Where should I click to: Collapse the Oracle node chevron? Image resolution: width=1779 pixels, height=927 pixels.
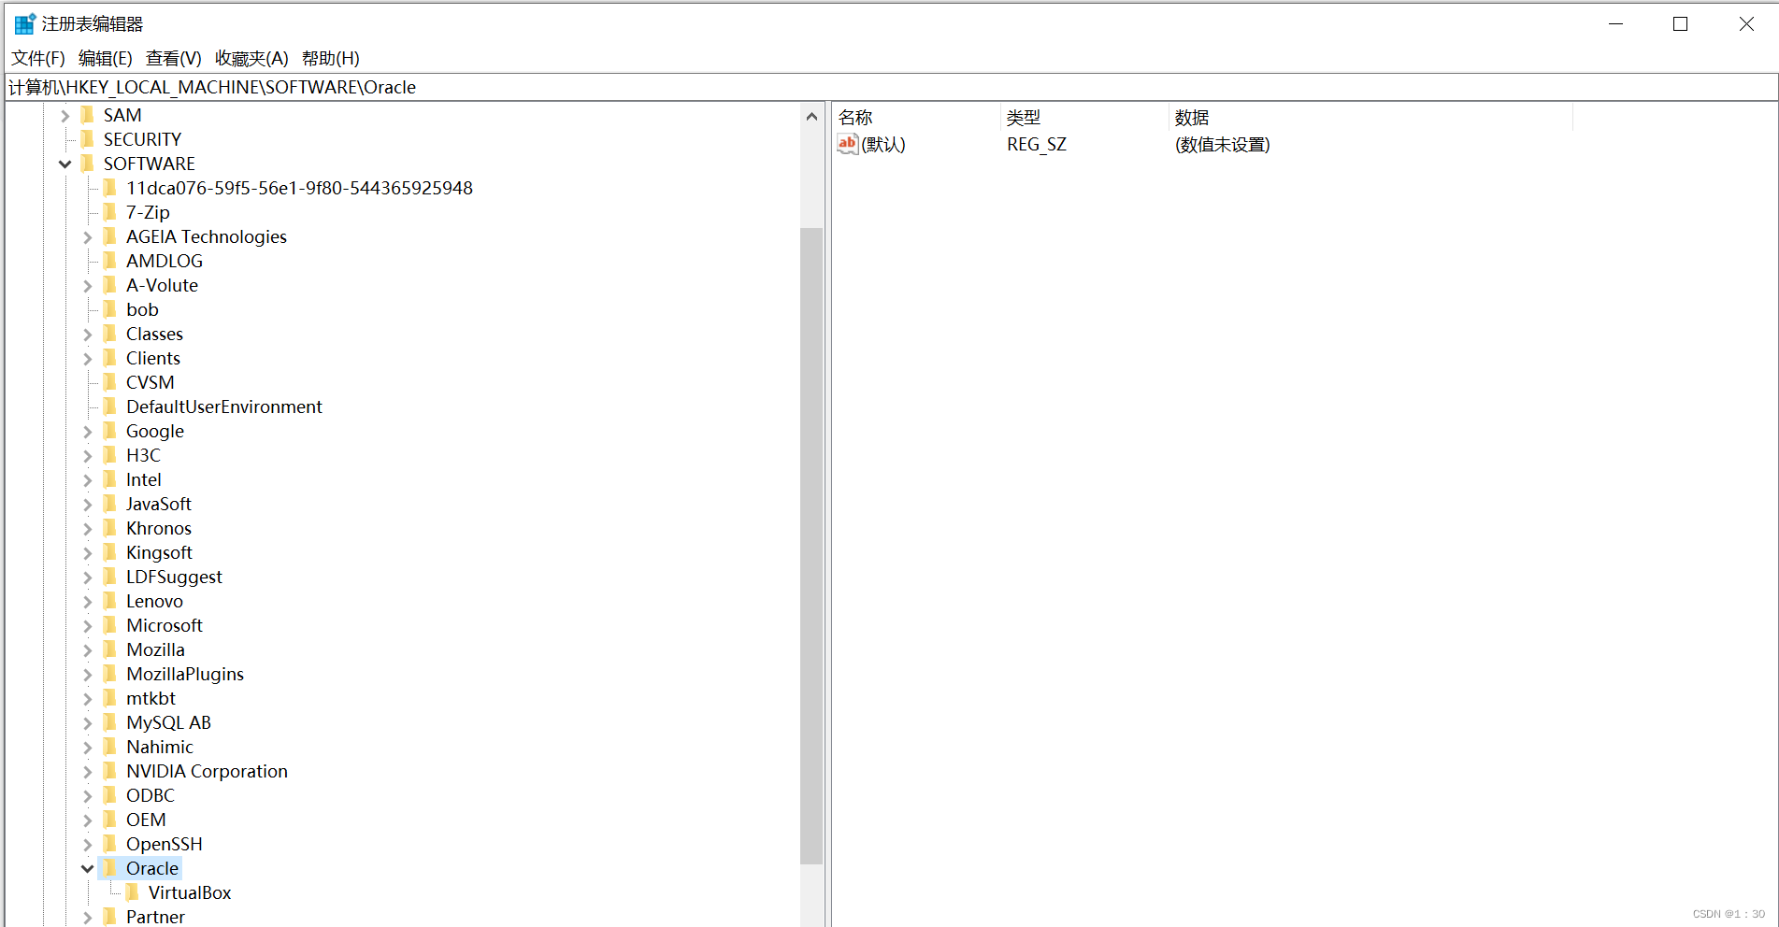[87, 868]
